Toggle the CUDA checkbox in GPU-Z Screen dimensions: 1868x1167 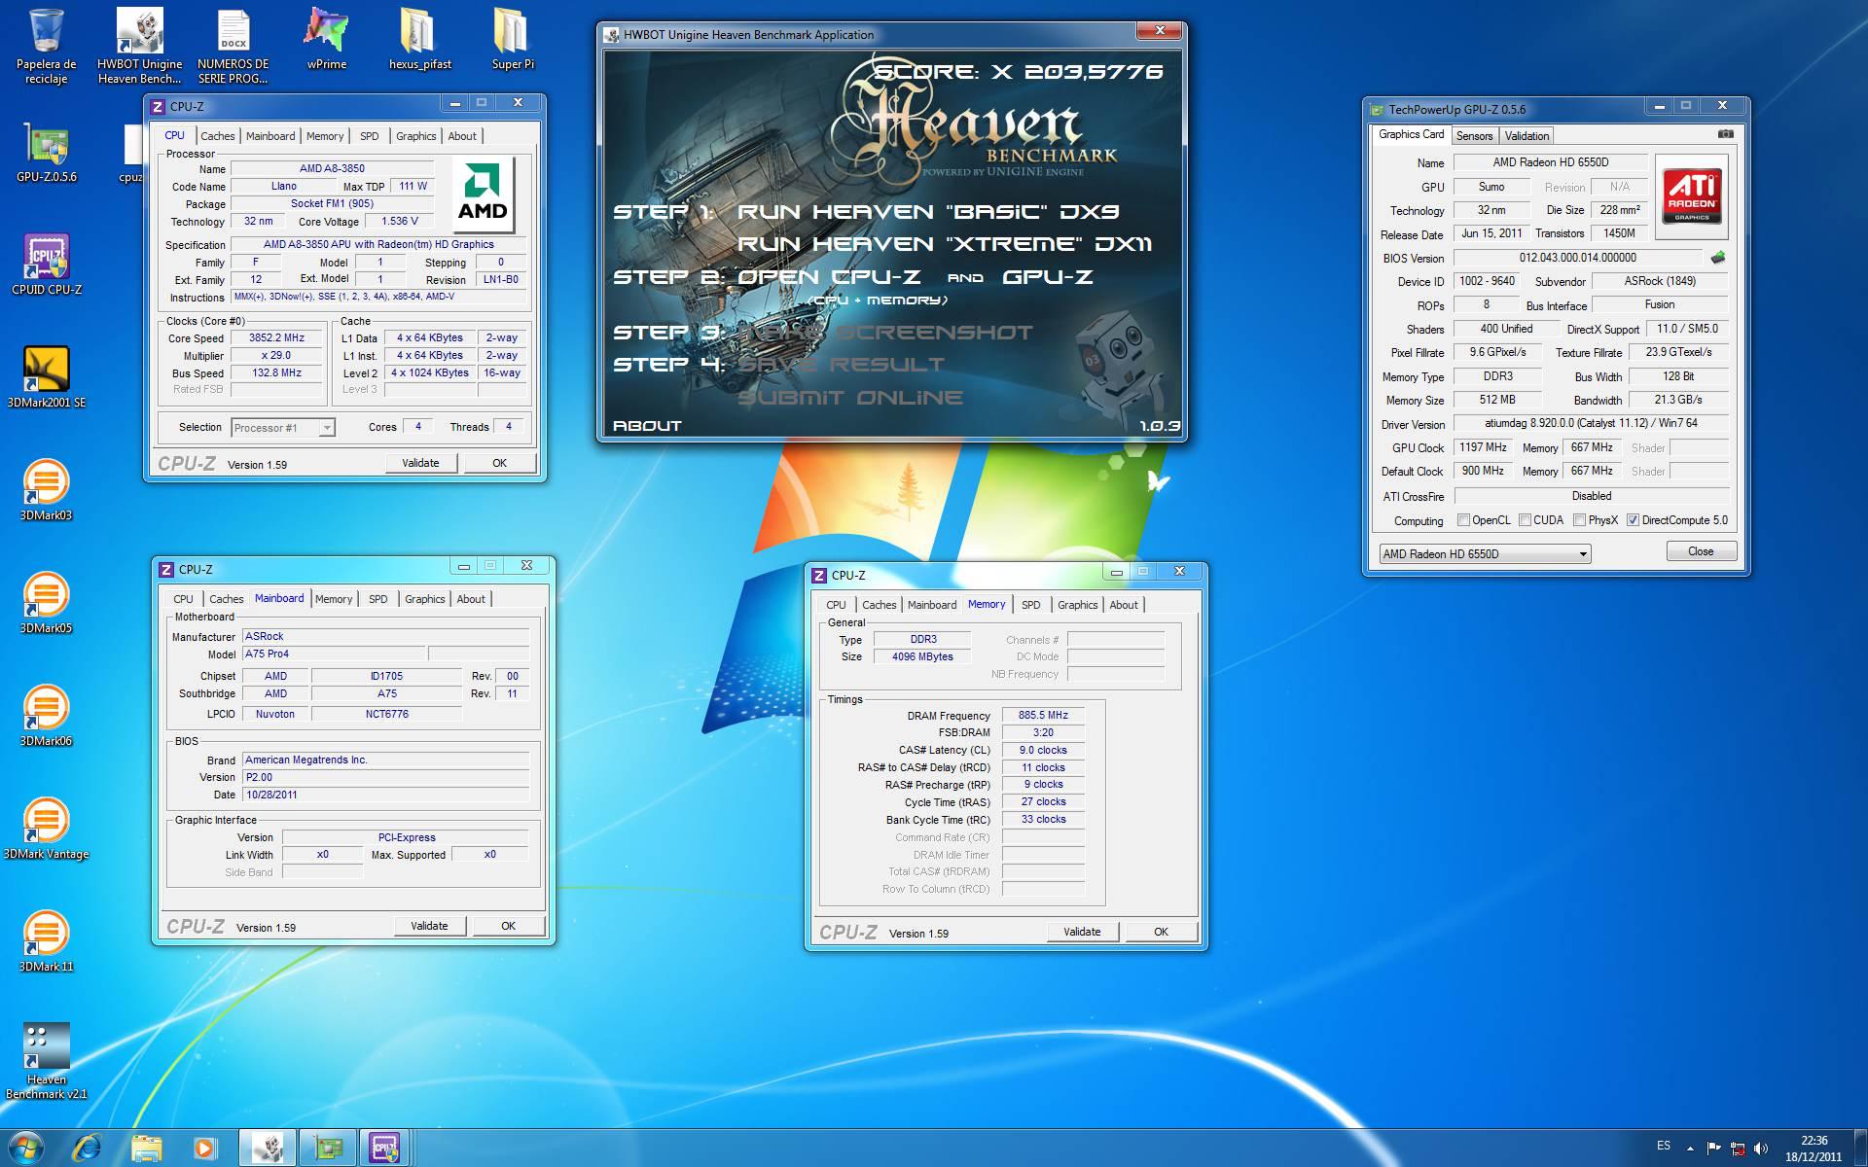[x=1525, y=520]
